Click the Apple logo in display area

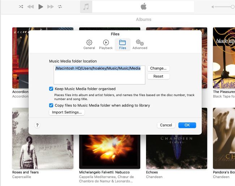click(144, 7)
